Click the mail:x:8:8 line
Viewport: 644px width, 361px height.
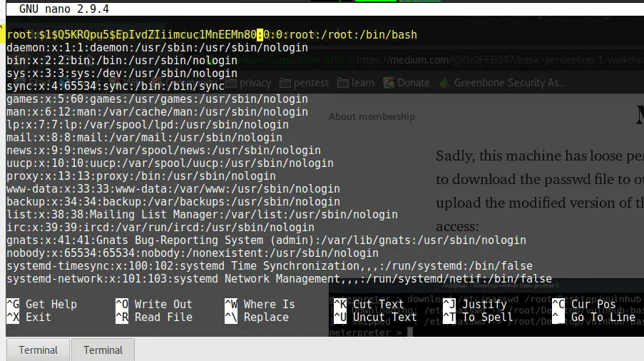[145, 137]
